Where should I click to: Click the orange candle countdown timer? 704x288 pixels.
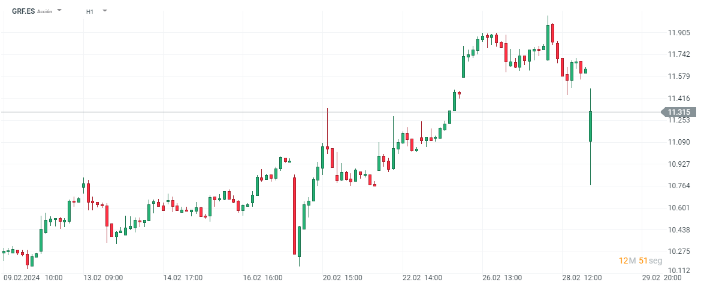pos(640,261)
